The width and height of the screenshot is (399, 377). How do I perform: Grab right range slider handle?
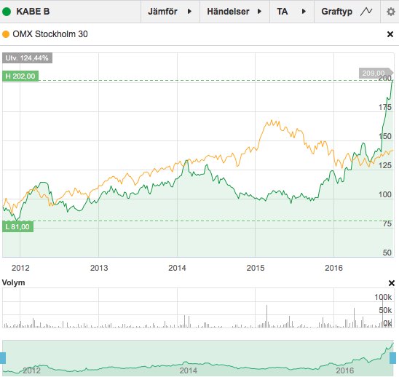[x=392, y=358]
